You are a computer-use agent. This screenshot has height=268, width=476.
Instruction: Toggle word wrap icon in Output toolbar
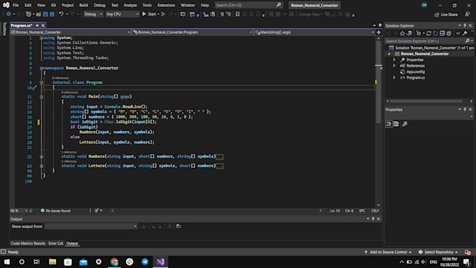click(x=178, y=227)
